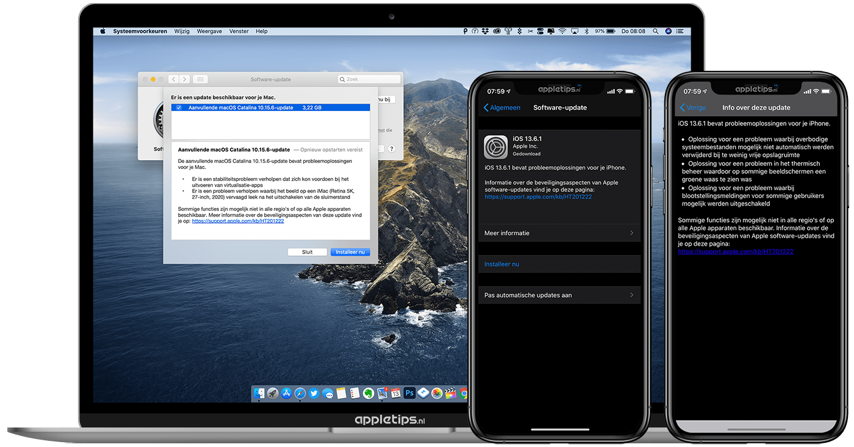The image size is (854, 447).
Task: Show all preferences with the grid button
Action: click(200, 79)
